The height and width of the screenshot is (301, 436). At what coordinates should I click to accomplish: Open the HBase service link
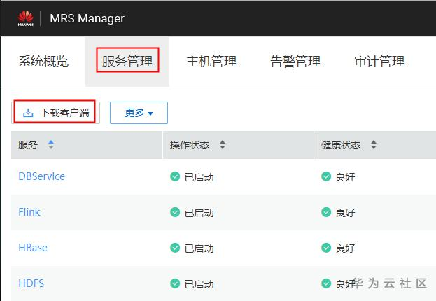[x=31, y=248]
